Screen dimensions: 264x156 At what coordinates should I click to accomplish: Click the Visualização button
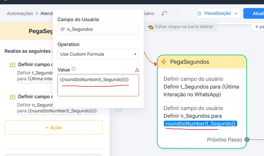[214, 13]
